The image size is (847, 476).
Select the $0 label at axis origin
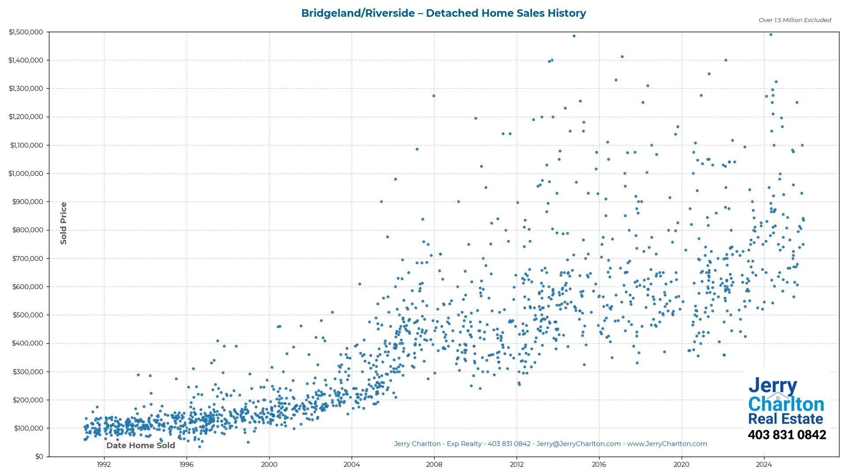click(x=39, y=456)
